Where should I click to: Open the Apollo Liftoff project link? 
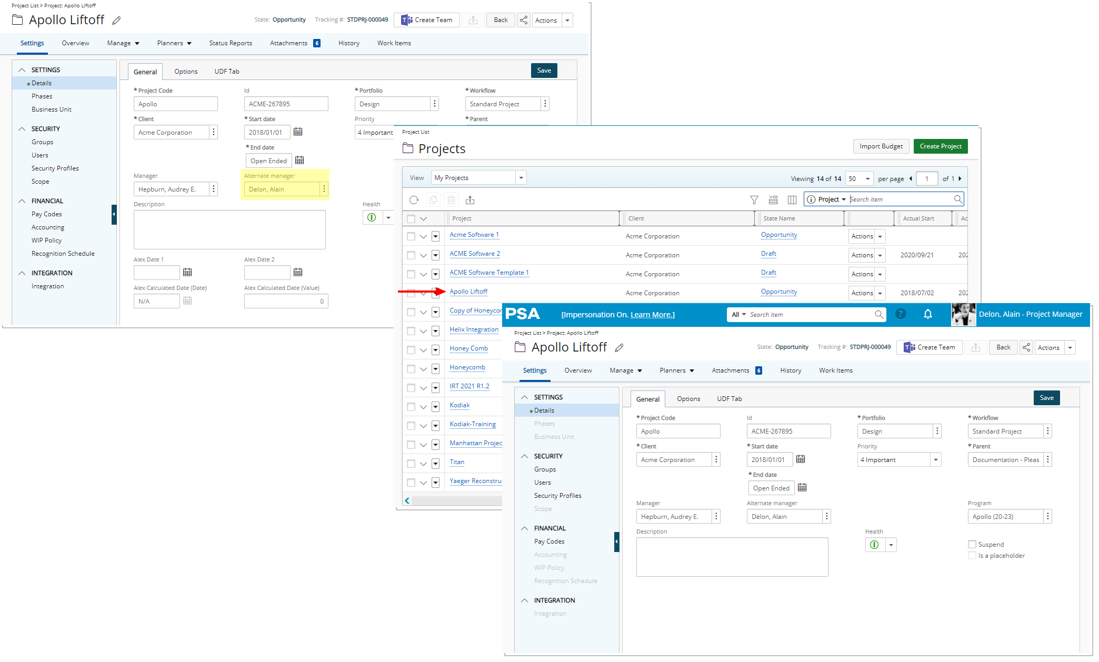[468, 292]
